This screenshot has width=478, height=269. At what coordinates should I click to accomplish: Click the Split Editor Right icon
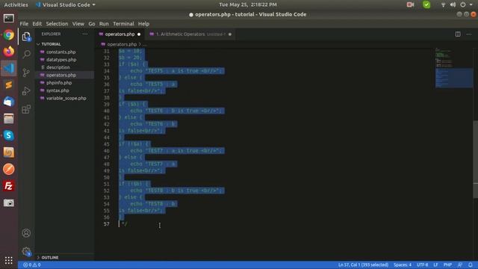pyautogui.click(x=458, y=34)
